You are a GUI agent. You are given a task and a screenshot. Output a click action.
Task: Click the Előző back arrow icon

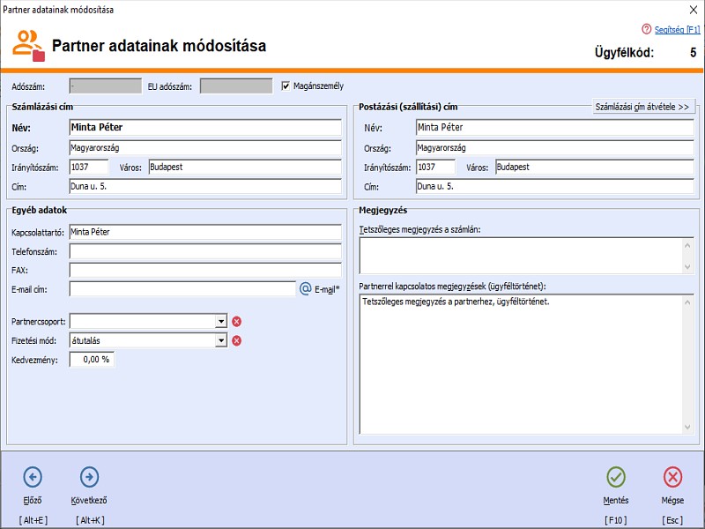[x=33, y=477]
